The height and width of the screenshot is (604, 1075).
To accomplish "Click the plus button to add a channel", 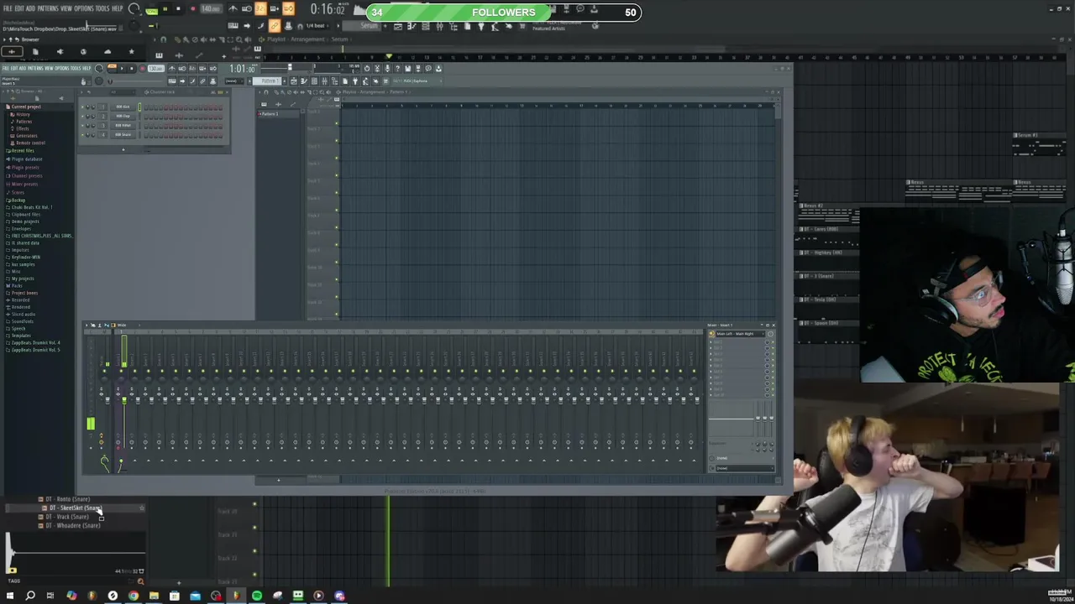I will click(x=123, y=150).
